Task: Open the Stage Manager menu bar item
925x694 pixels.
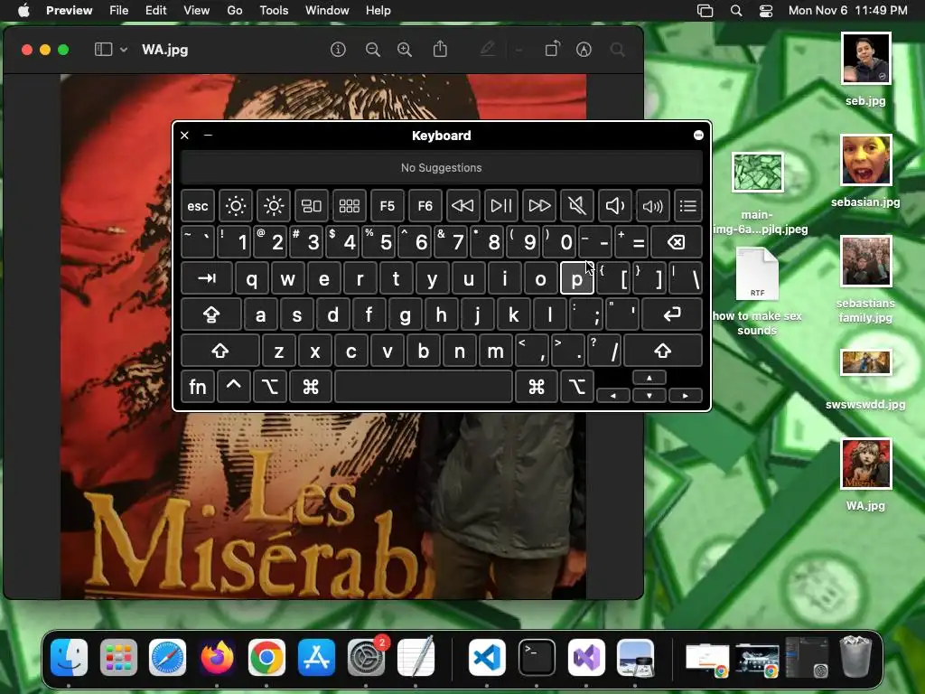Action: click(705, 11)
